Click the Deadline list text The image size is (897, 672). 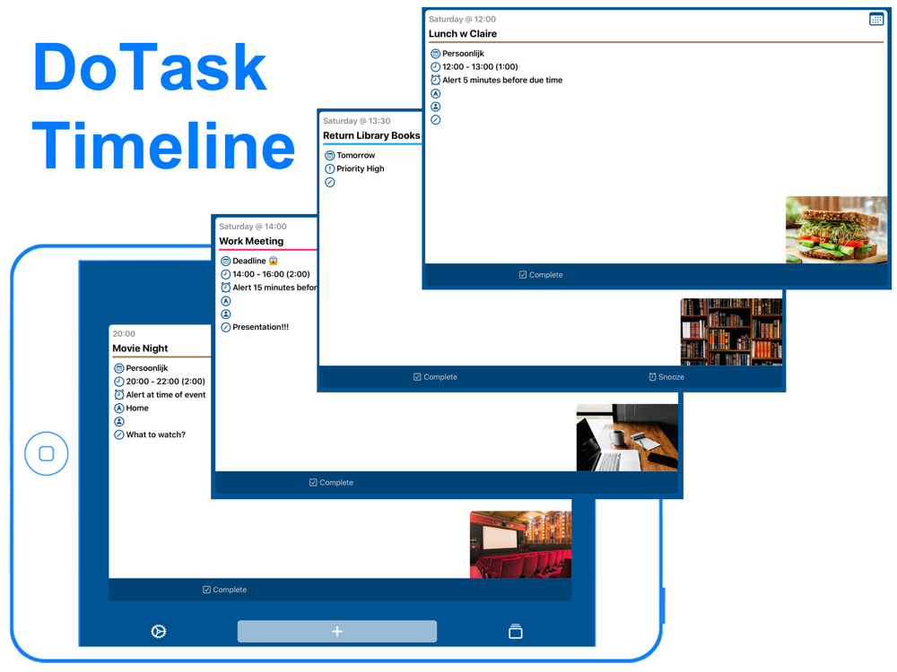pyautogui.click(x=255, y=261)
